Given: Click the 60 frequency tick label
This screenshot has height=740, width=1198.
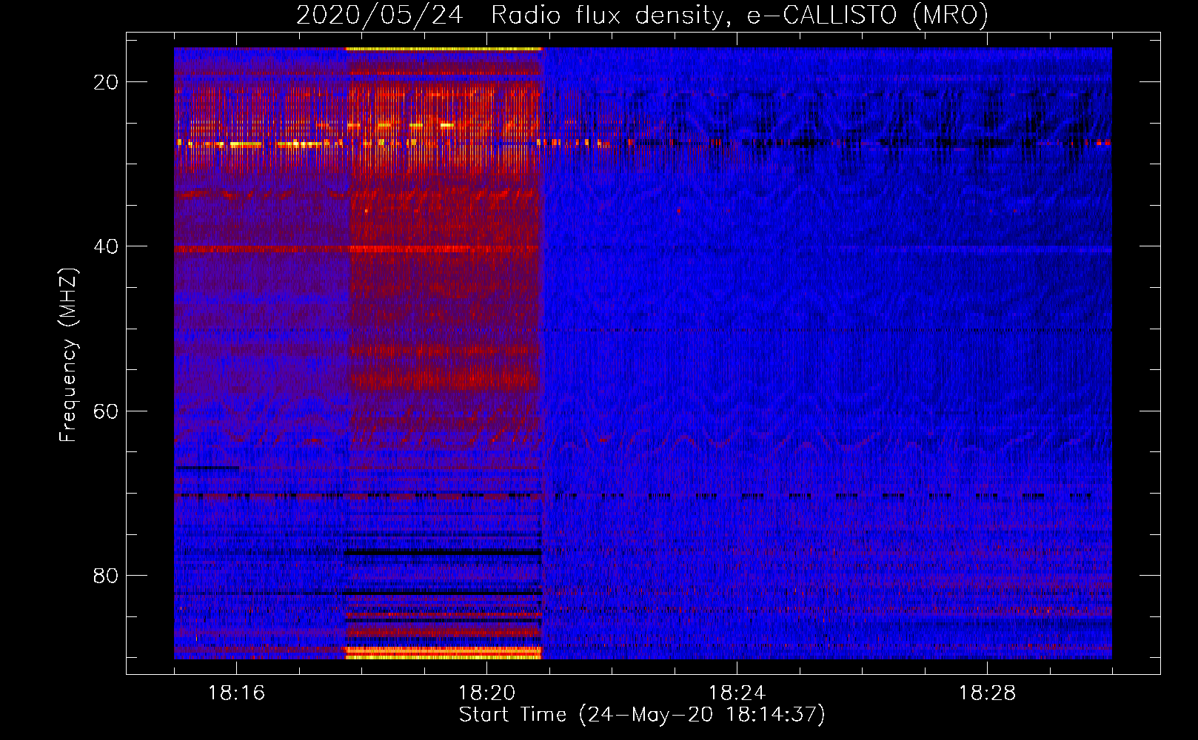Looking at the screenshot, I should [106, 411].
